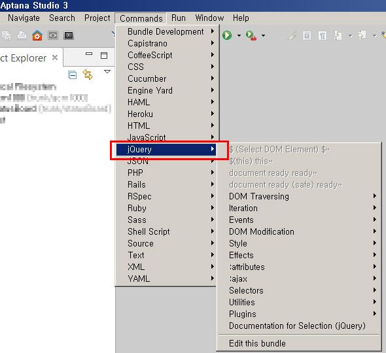This screenshot has height=353, width=386.
Task: Open the HAML submenu
Action: (166, 102)
